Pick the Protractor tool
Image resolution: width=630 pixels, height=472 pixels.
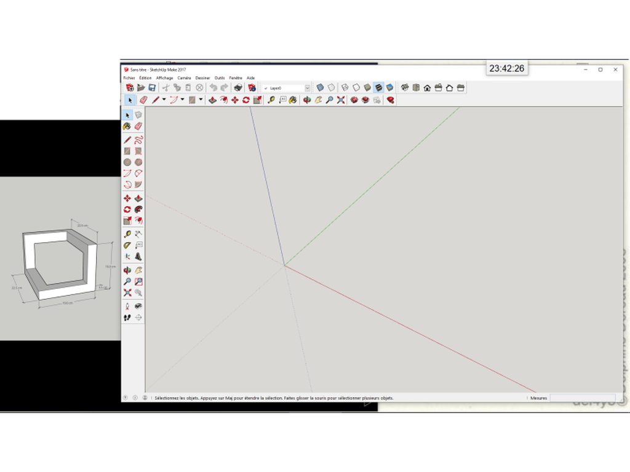tap(127, 245)
